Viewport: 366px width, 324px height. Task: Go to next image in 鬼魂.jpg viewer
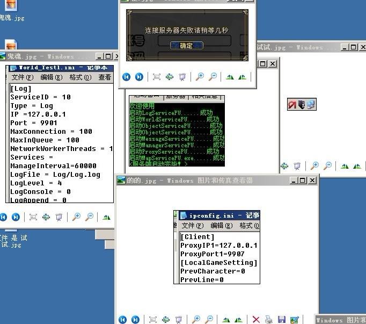click(16, 217)
